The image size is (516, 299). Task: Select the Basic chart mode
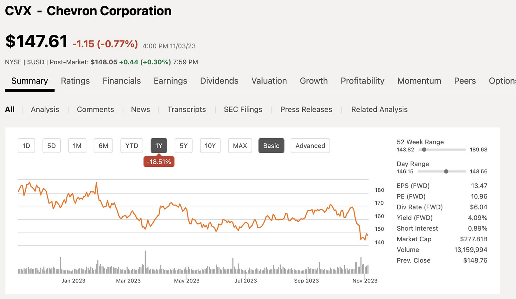pyautogui.click(x=271, y=146)
